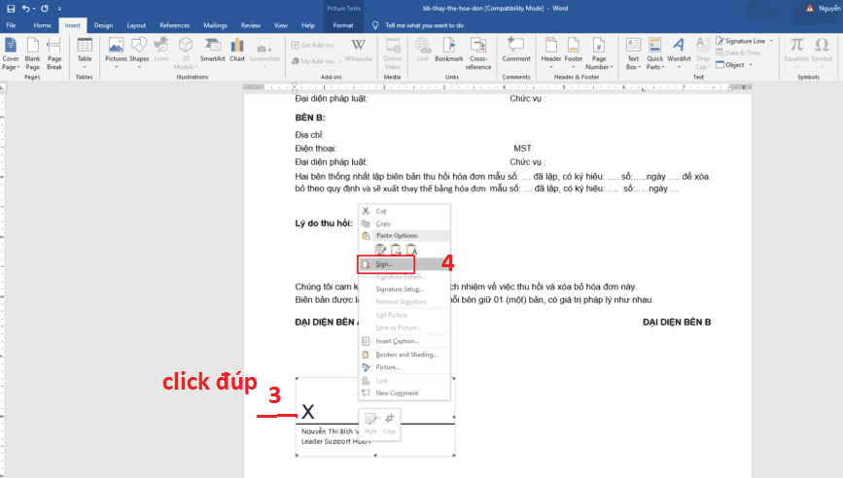Customize Quick Access Toolbar dropdown arrow
The height and width of the screenshot is (478, 843).
tap(59, 9)
